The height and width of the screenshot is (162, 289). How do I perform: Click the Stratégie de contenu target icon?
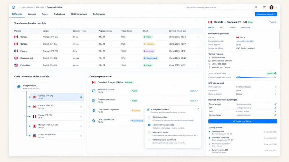148,110
